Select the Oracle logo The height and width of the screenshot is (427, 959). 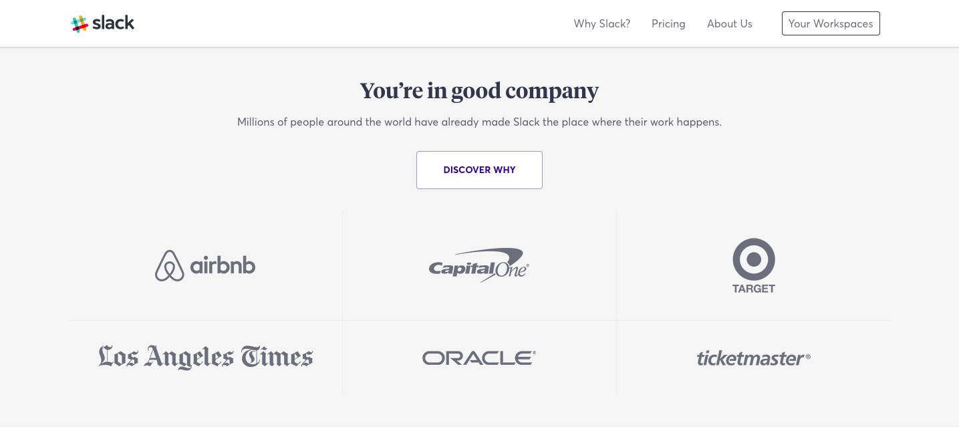478,358
